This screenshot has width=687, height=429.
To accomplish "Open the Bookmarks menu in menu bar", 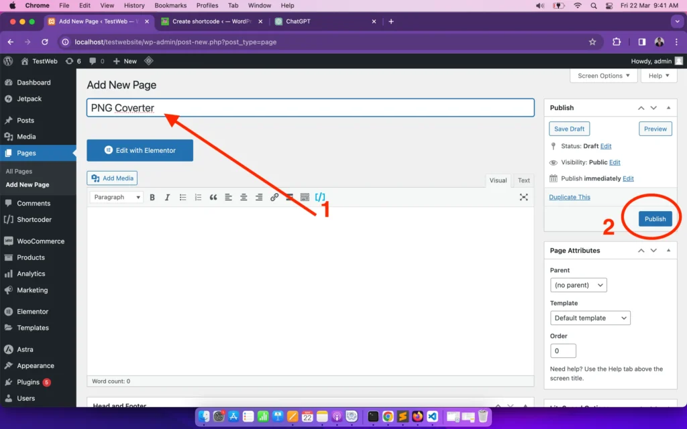I will (170, 5).
